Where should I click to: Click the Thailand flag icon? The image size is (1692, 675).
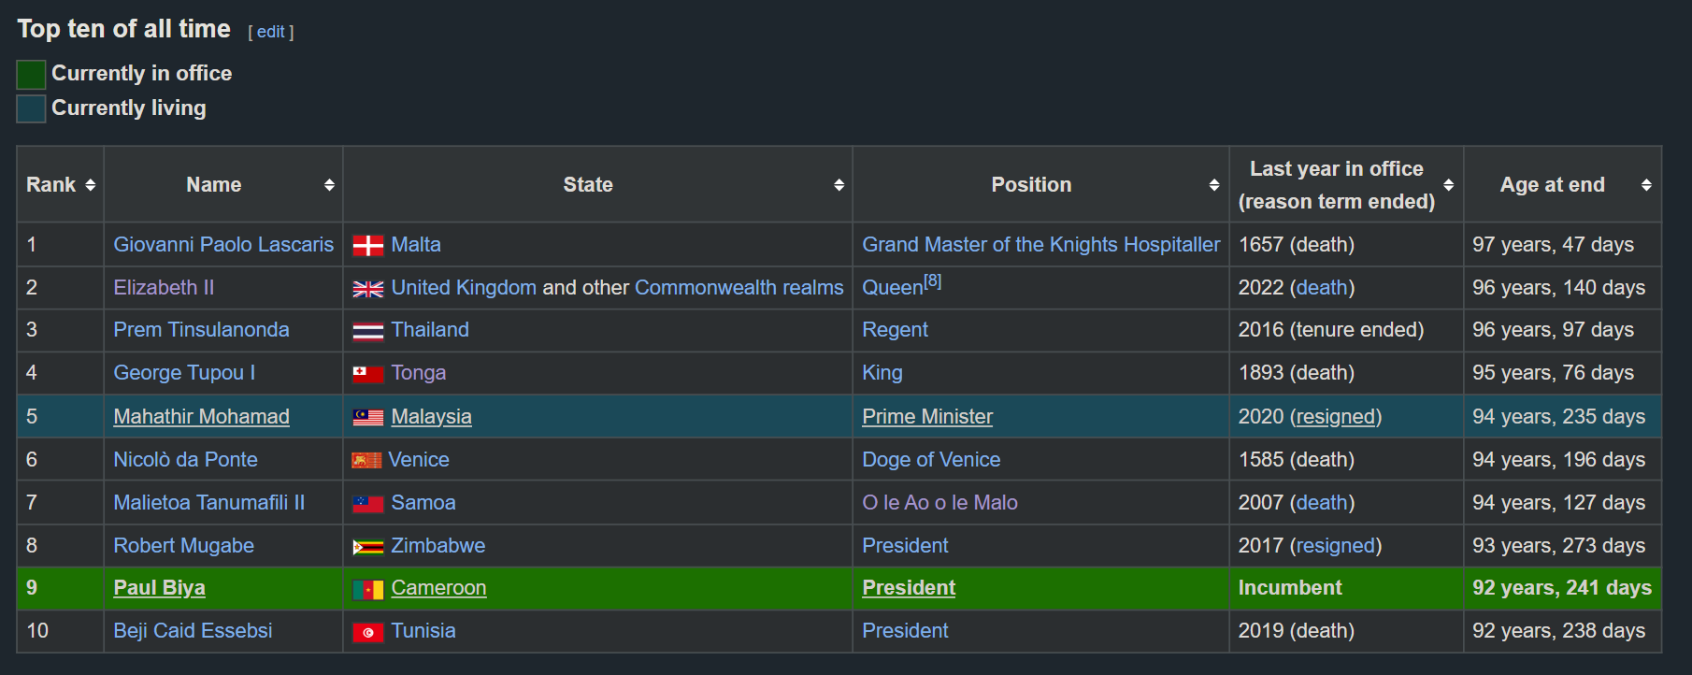[x=367, y=331]
